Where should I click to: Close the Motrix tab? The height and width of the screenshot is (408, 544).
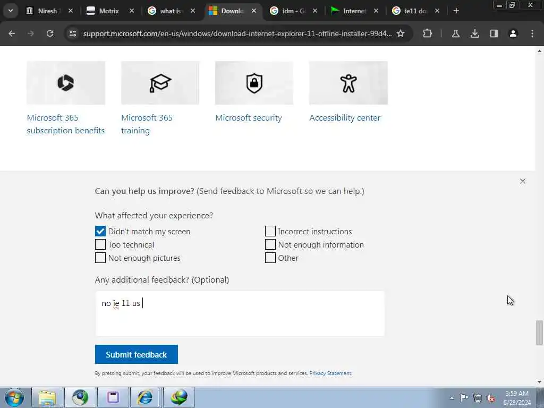click(132, 11)
